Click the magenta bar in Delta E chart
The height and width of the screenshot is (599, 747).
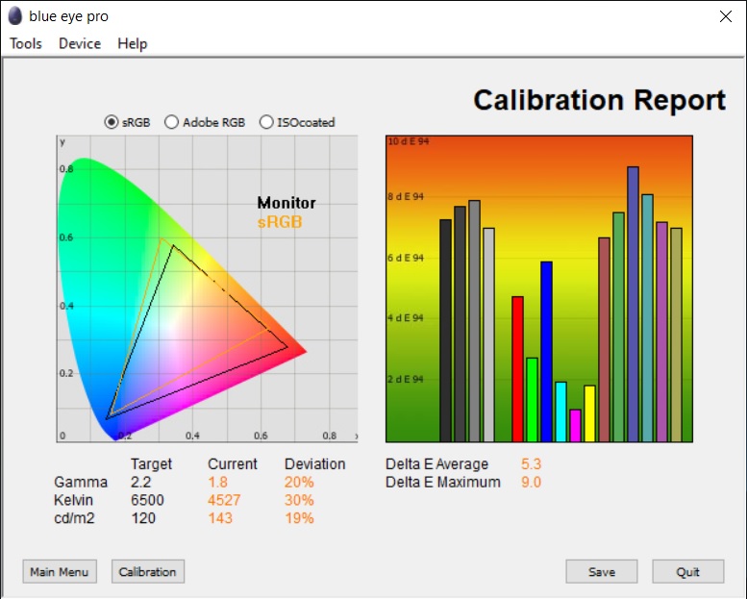click(x=575, y=425)
